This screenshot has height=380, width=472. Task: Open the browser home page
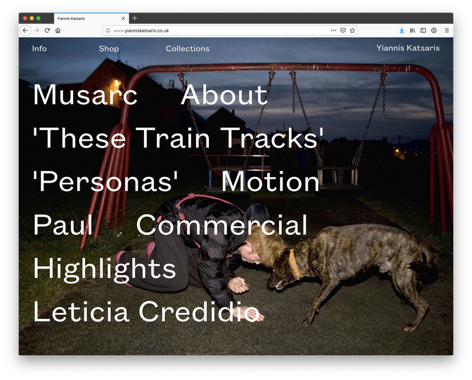[x=58, y=31]
